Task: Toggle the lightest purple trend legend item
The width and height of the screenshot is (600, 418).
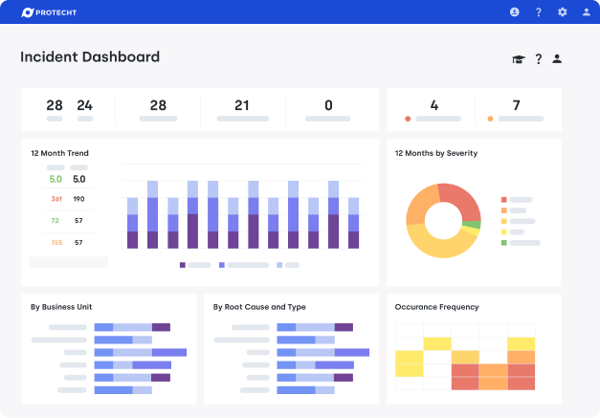Action: click(x=279, y=264)
